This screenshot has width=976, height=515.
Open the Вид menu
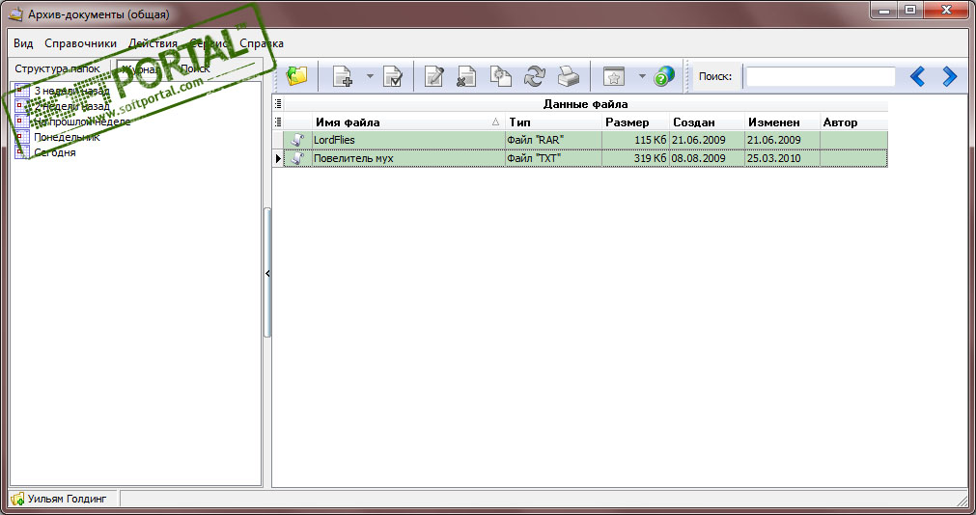[23, 43]
